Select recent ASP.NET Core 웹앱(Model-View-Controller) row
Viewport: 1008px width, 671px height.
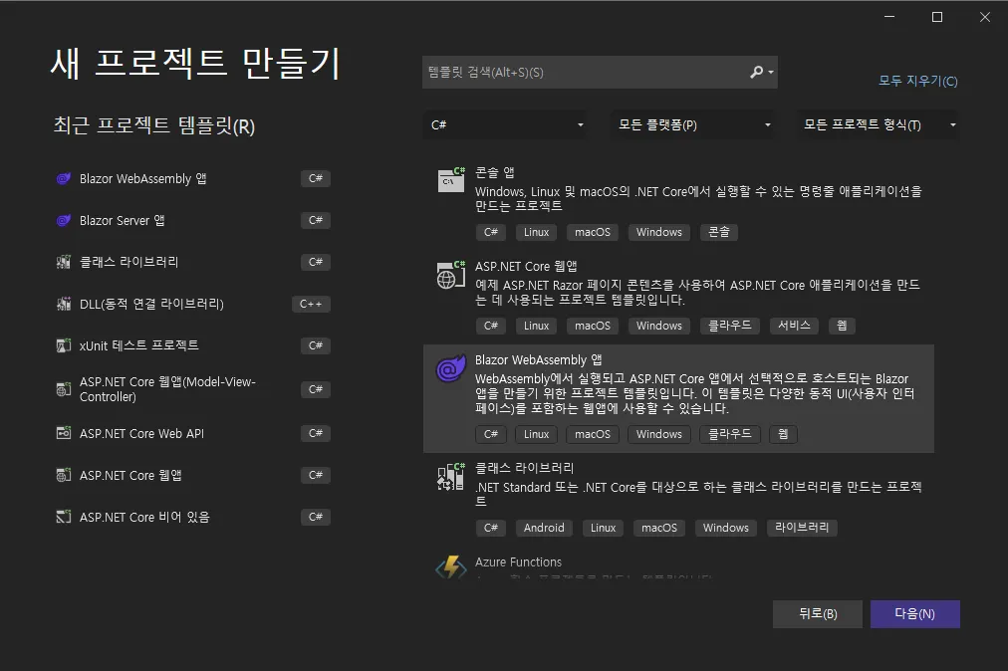click(x=193, y=389)
